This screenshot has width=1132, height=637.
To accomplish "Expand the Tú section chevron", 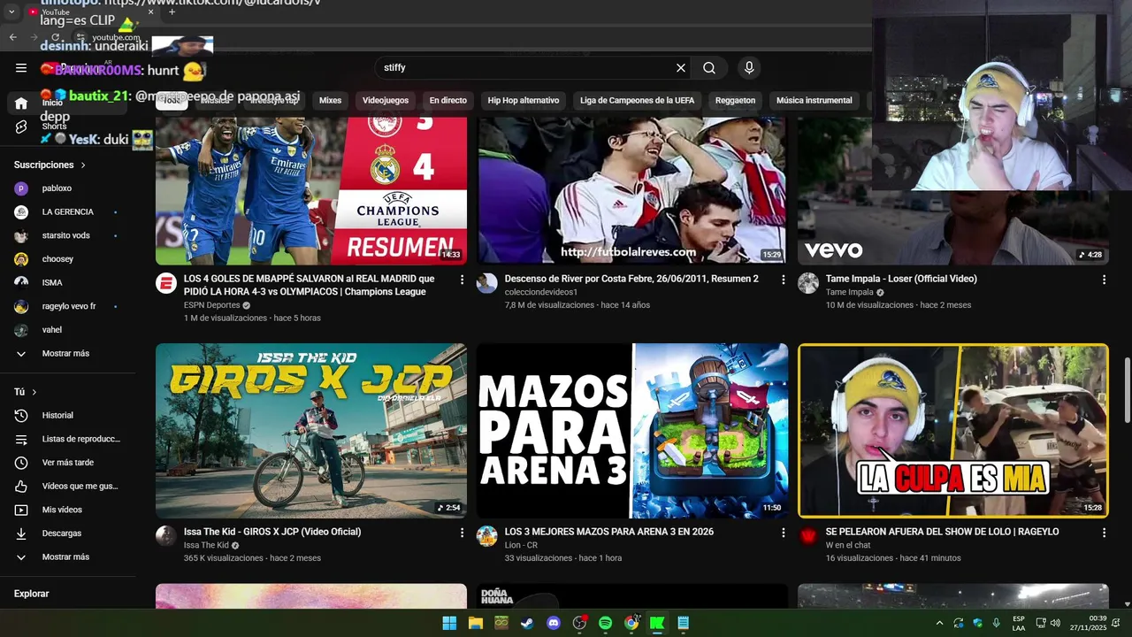I will [34, 392].
